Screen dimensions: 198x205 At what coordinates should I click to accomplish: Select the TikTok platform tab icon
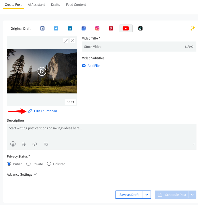coord(140,29)
